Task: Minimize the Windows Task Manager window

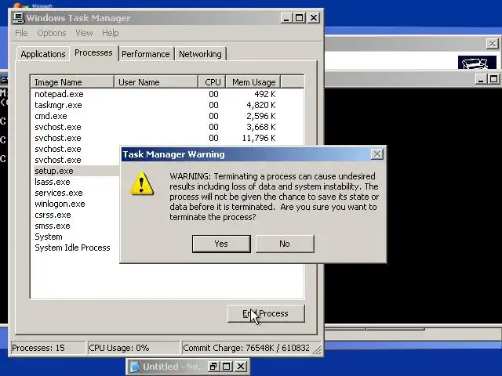Action: pyautogui.click(x=286, y=18)
